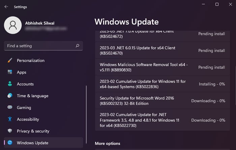This screenshot has height=150, width=236.
Task: Click the sidebar navigation scrollbar
Action: click(86, 115)
